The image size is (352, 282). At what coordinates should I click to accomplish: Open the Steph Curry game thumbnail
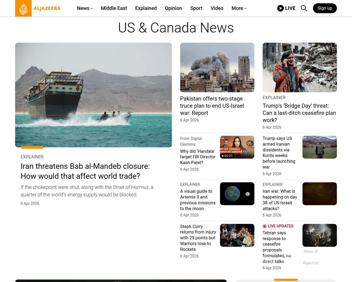click(237, 235)
